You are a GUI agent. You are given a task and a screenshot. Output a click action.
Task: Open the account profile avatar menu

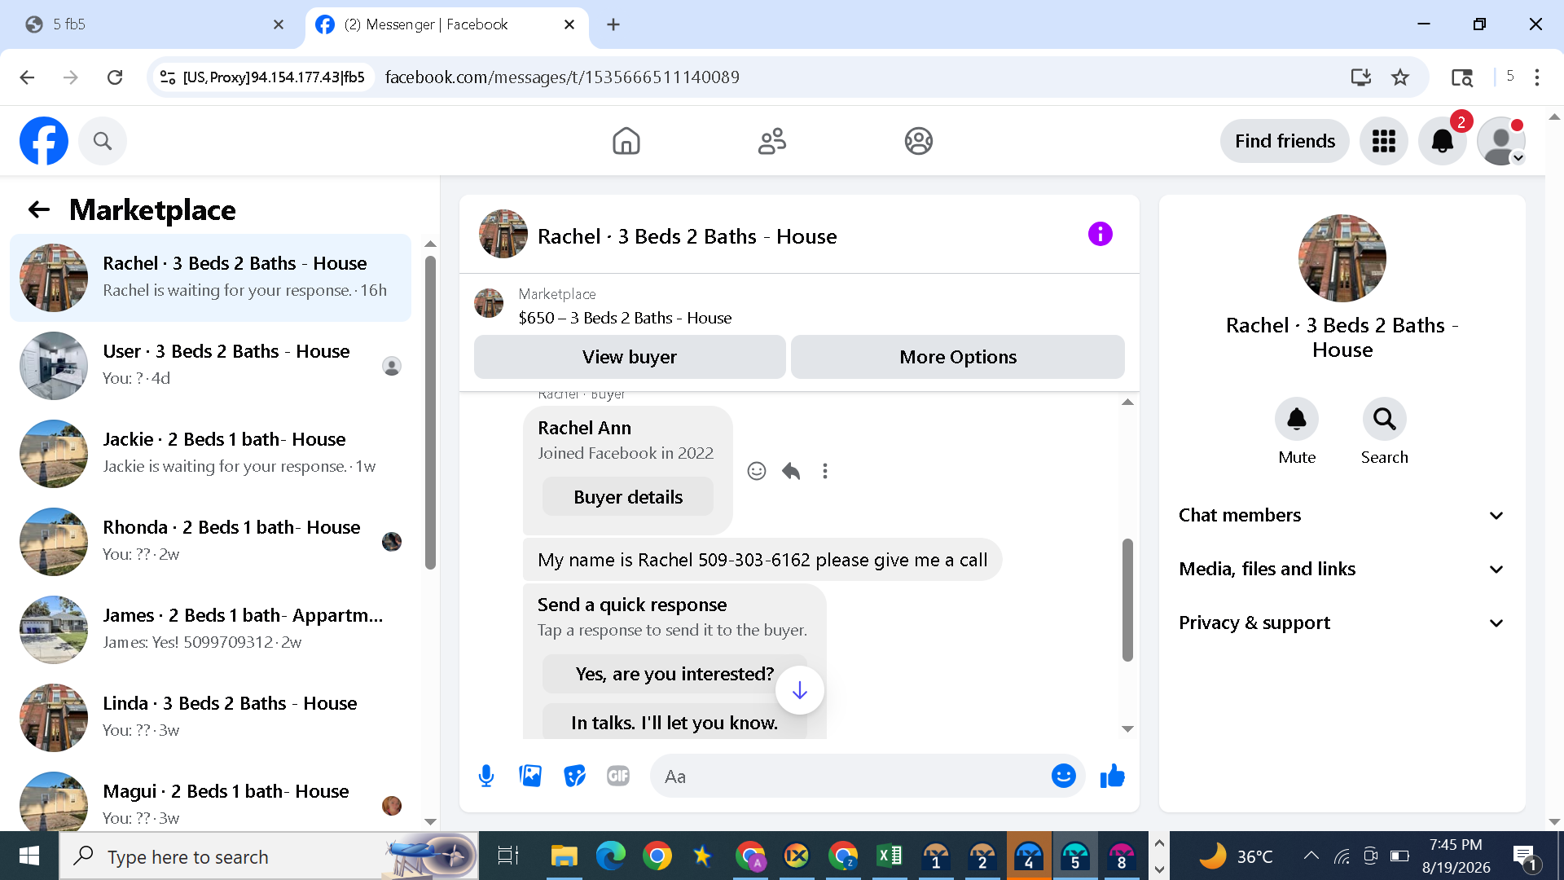click(1501, 141)
